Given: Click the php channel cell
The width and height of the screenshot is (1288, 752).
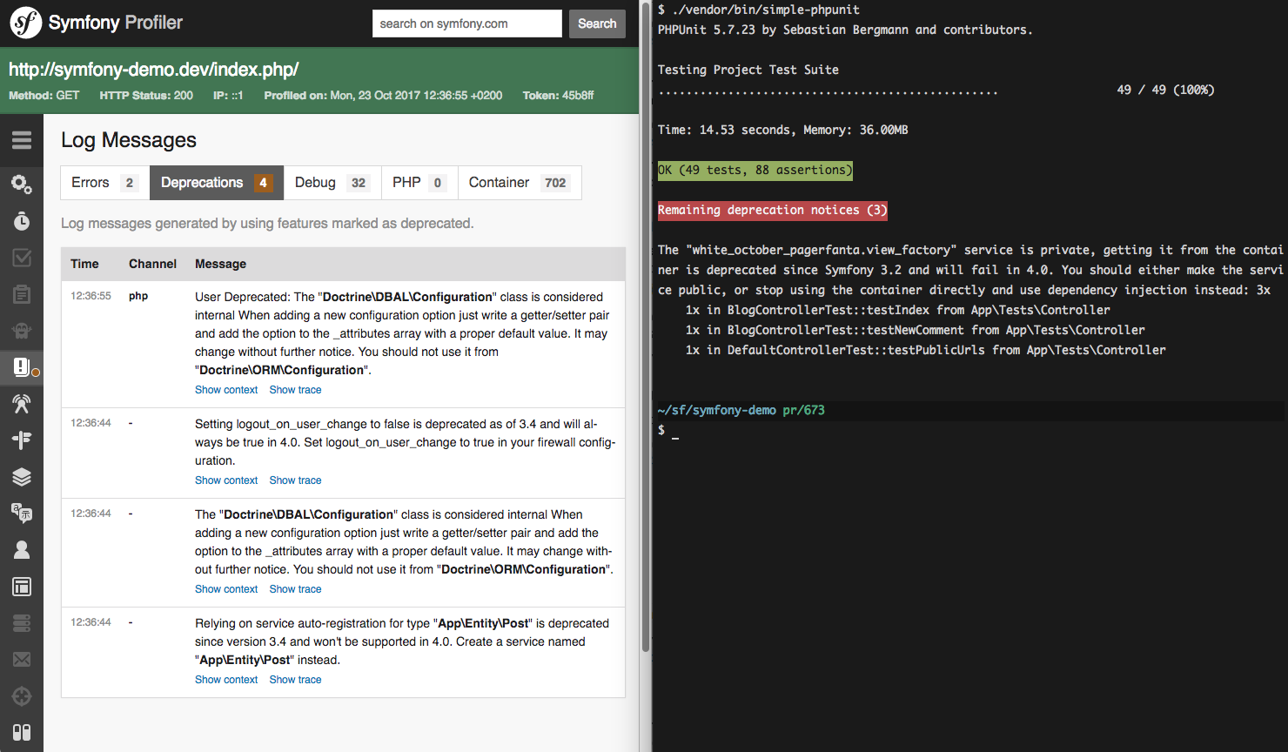Looking at the screenshot, I should 138,296.
